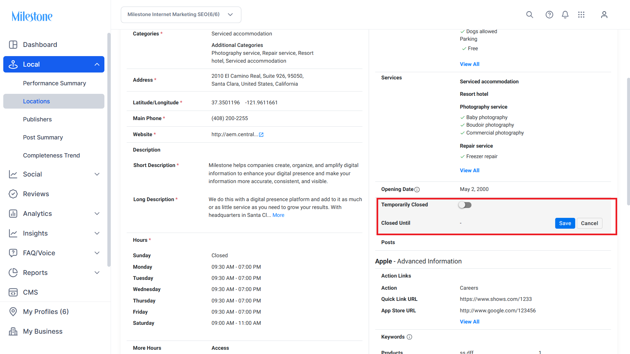Click View All under Services
630x354 pixels.
tap(469, 171)
